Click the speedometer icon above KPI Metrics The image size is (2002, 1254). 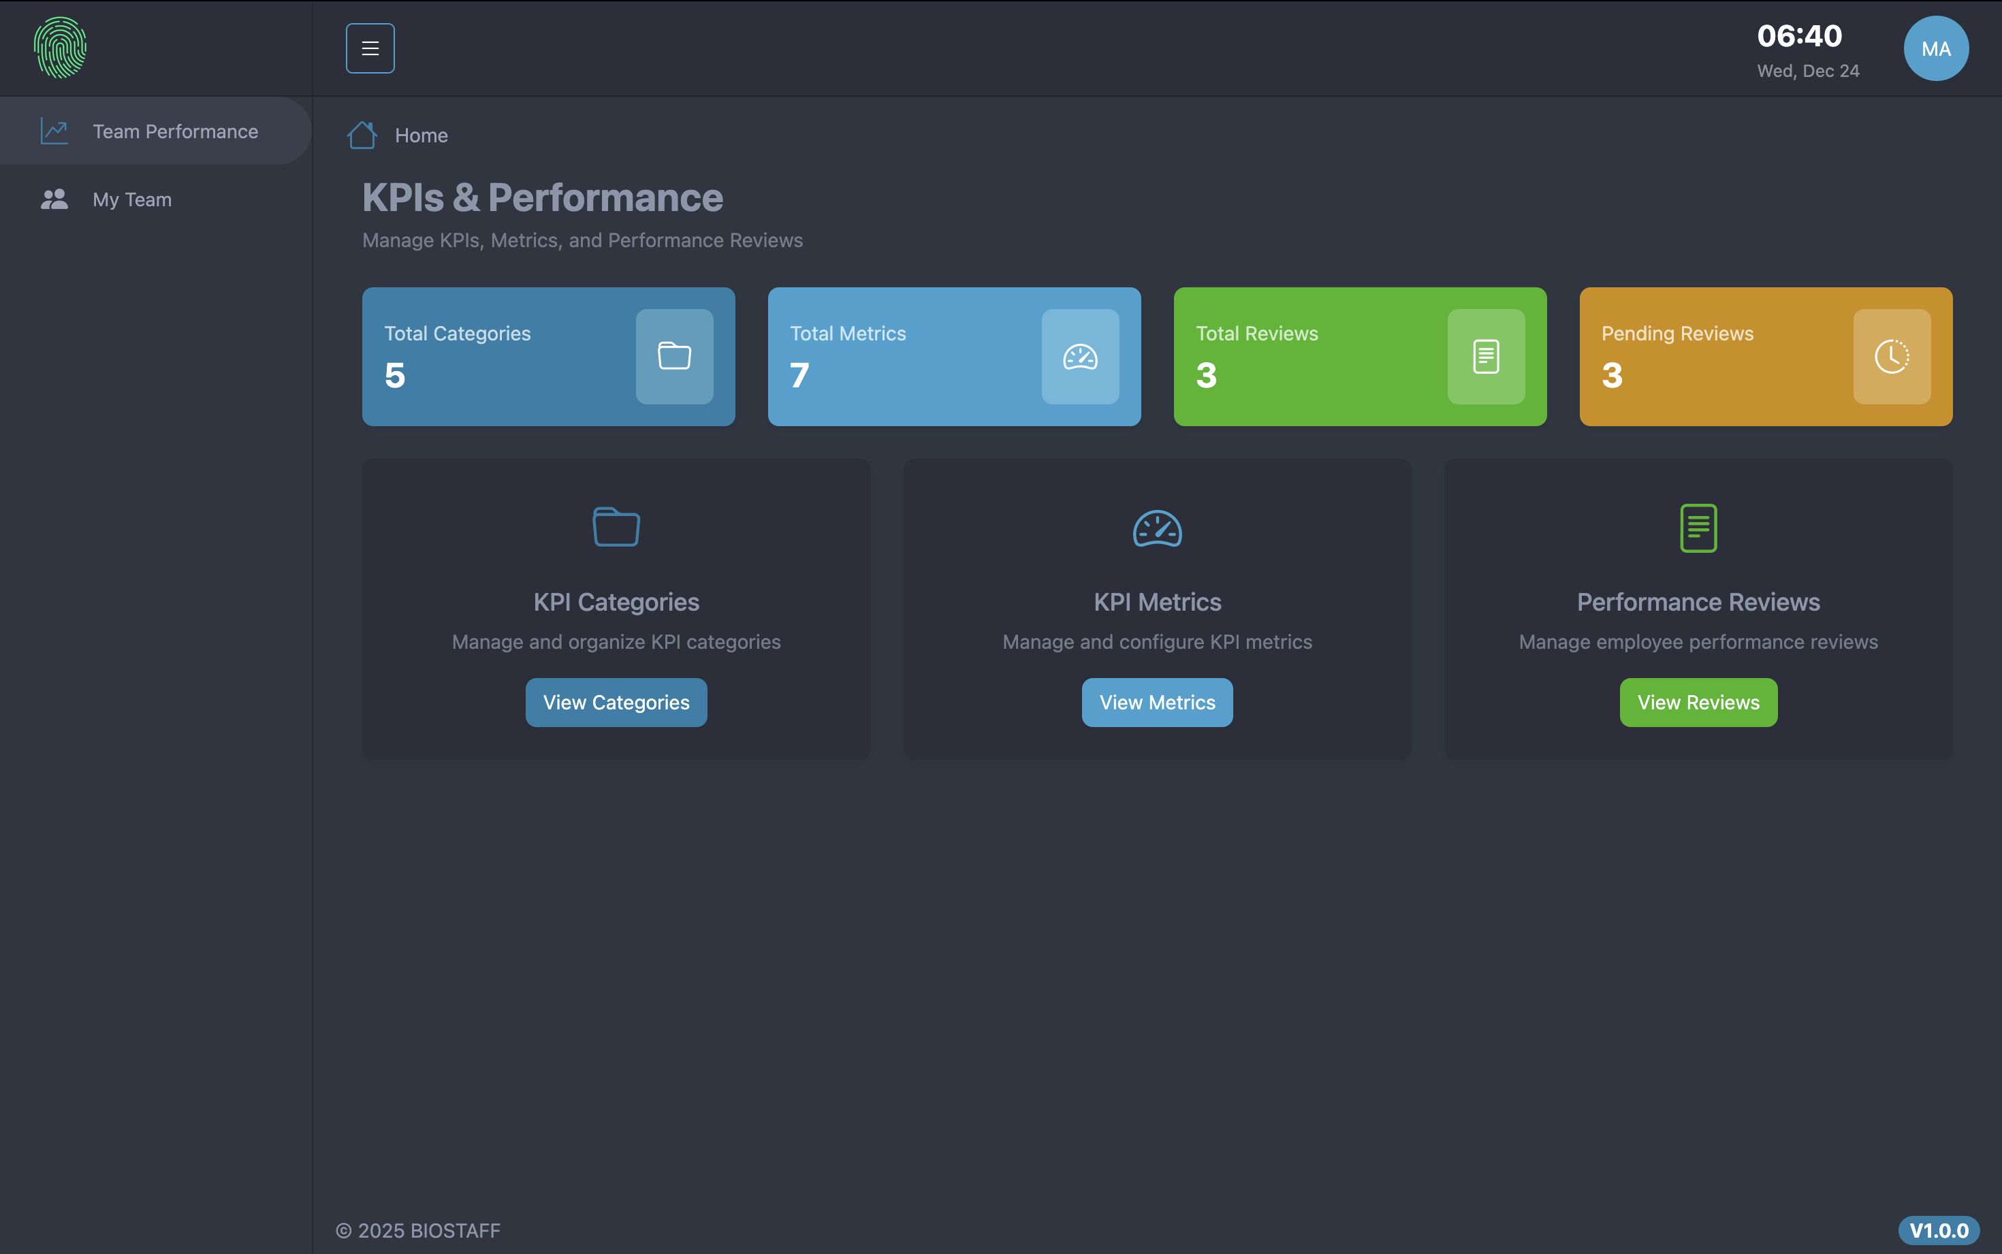click(x=1157, y=528)
